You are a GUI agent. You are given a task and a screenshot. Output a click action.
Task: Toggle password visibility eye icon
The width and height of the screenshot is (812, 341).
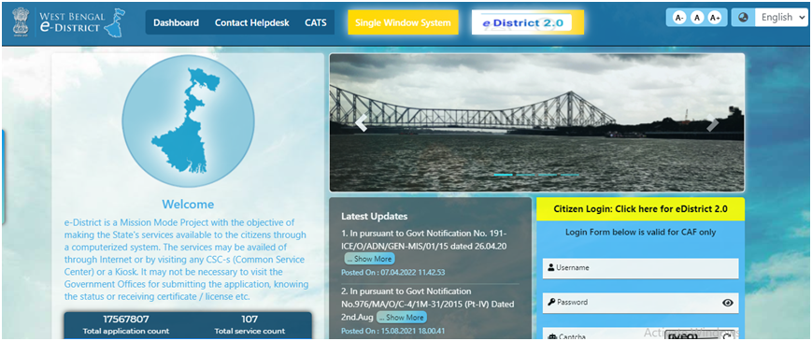pos(728,303)
